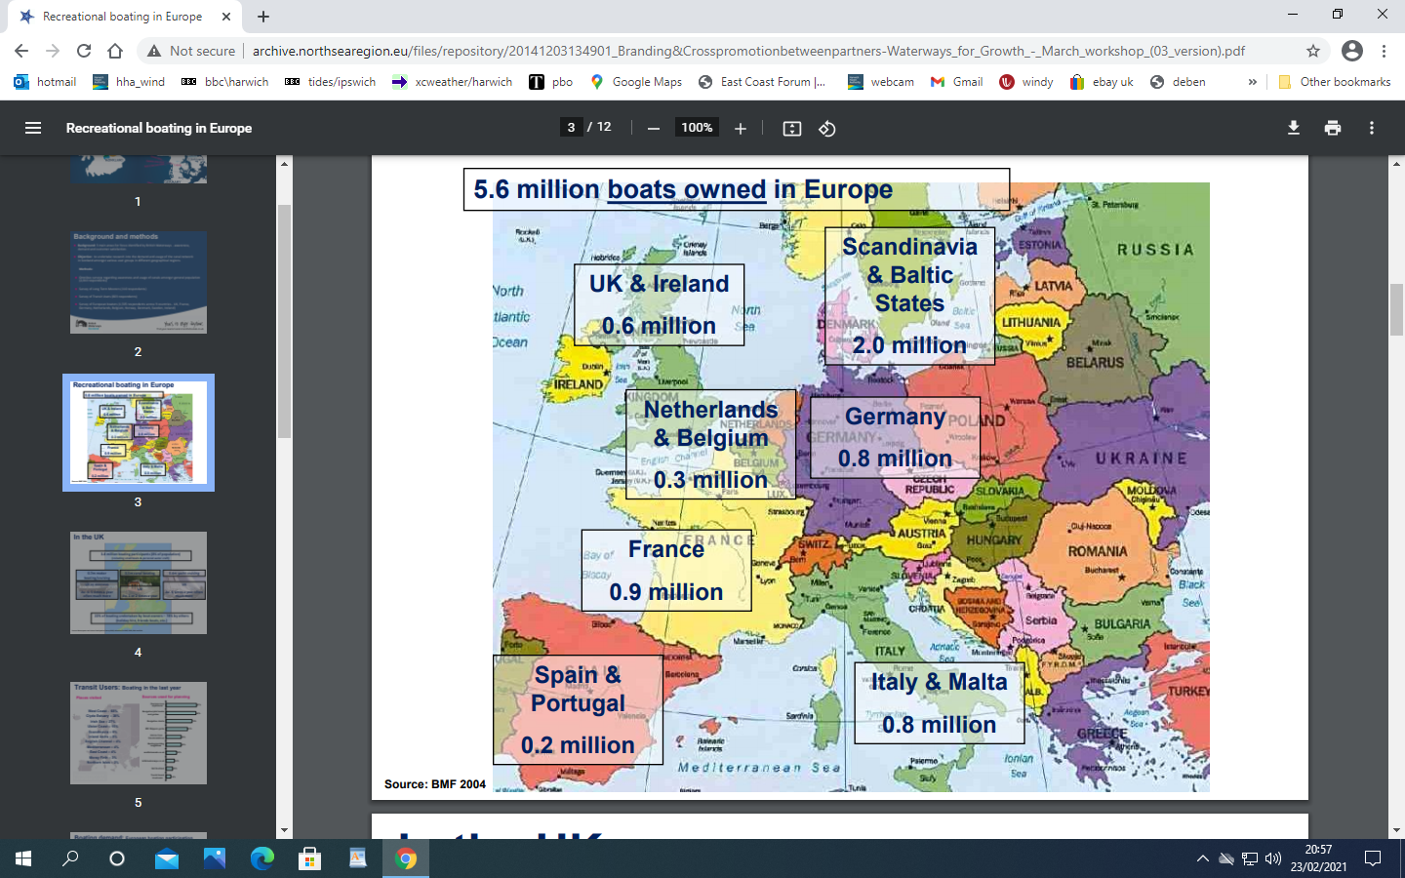The image size is (1405, 878).
Task: Open the Other bookmarks folder
Action: (x=1334, y=82)
